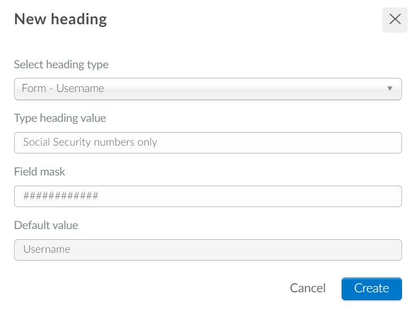Click into the Field mask input box
The width and height of the screenshot is (415, 312).
coord(208,196)
